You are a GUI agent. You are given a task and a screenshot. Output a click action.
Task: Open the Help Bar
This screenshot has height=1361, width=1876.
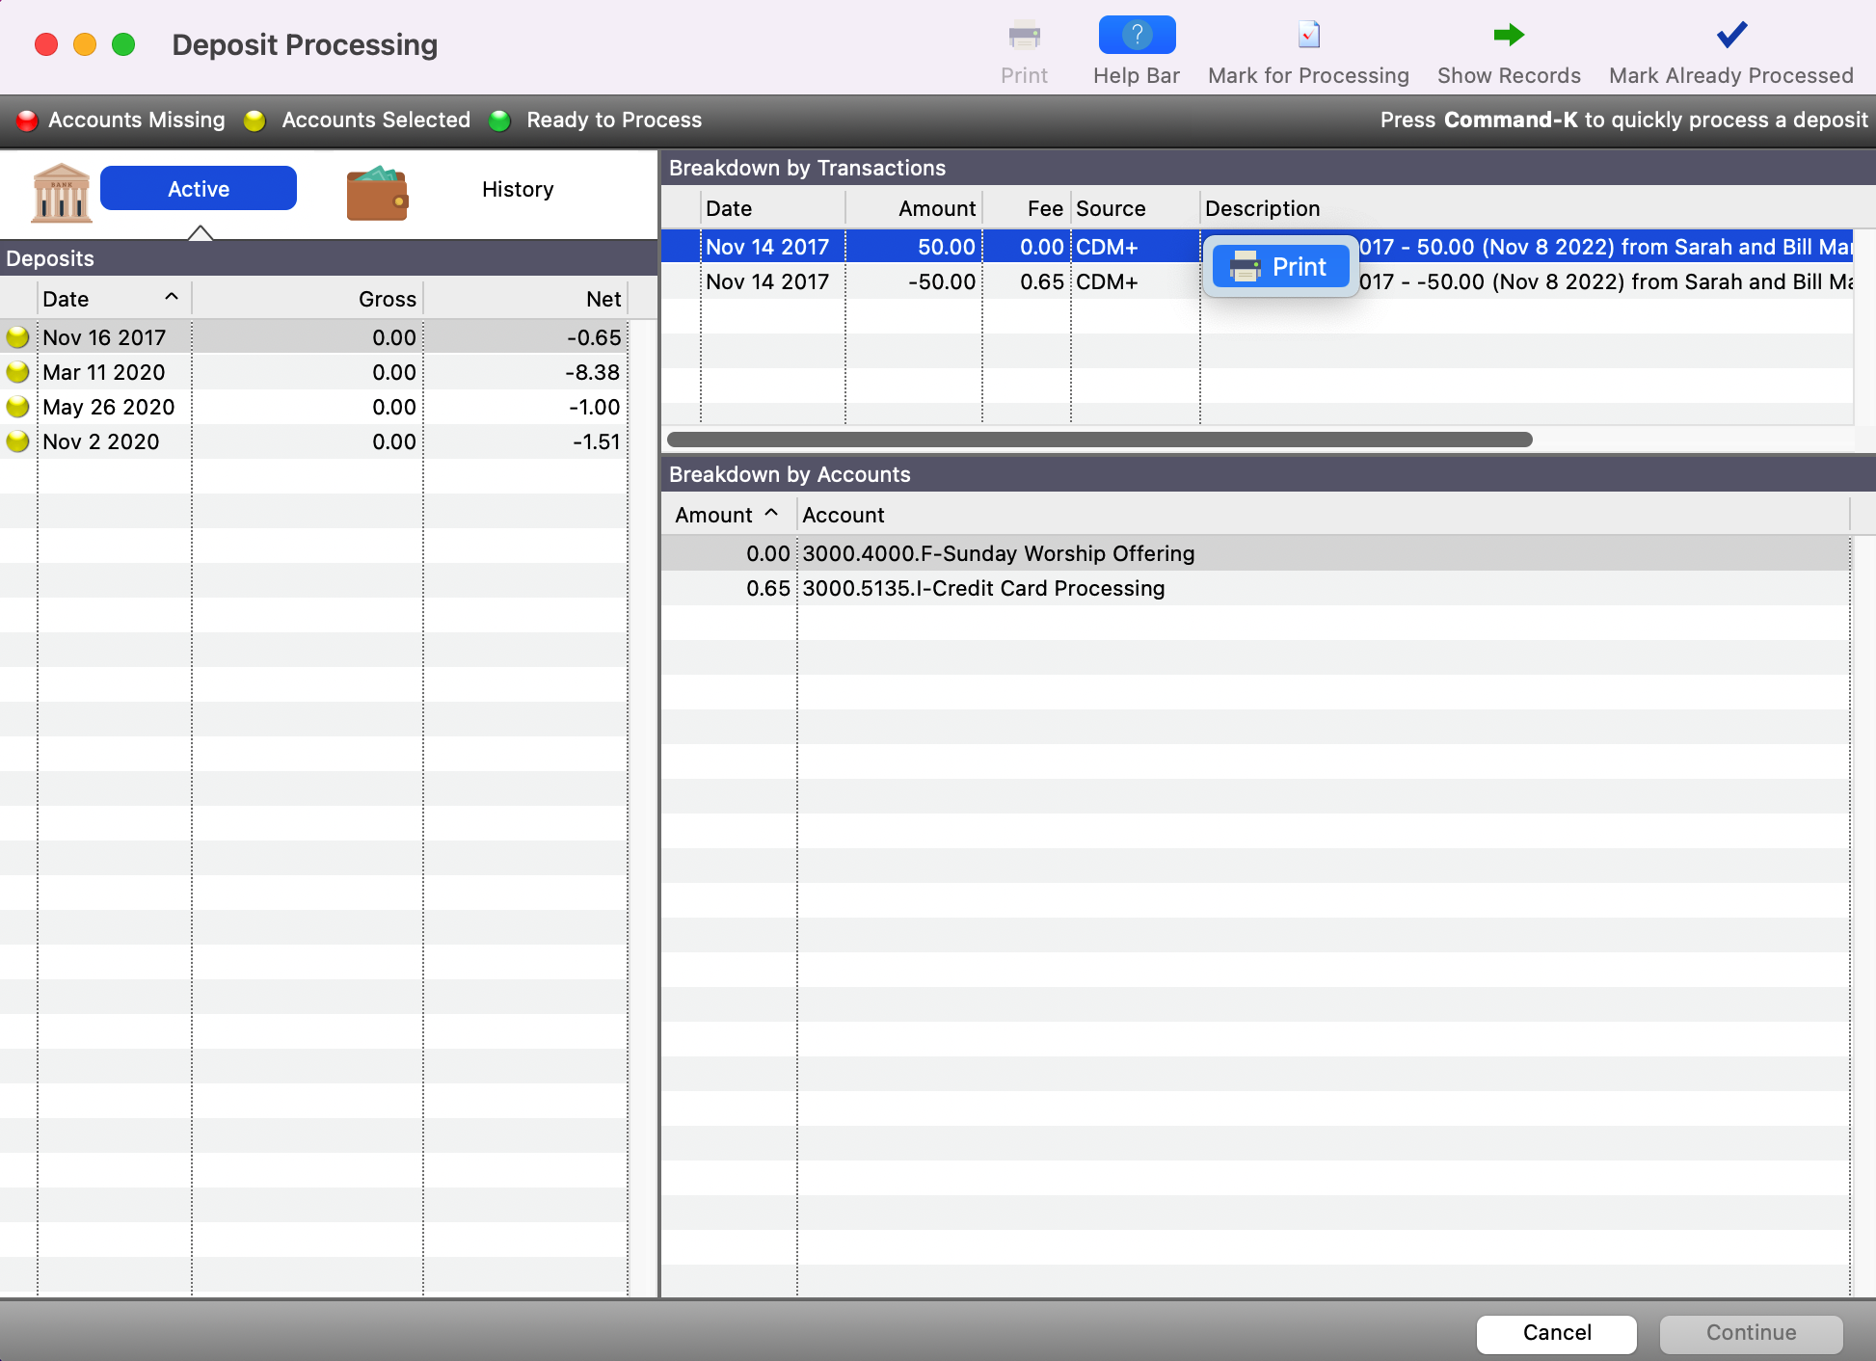pos(1137,36)
